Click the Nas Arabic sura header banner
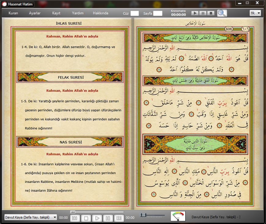The image size is (266, 224). [x=195, y=144]
